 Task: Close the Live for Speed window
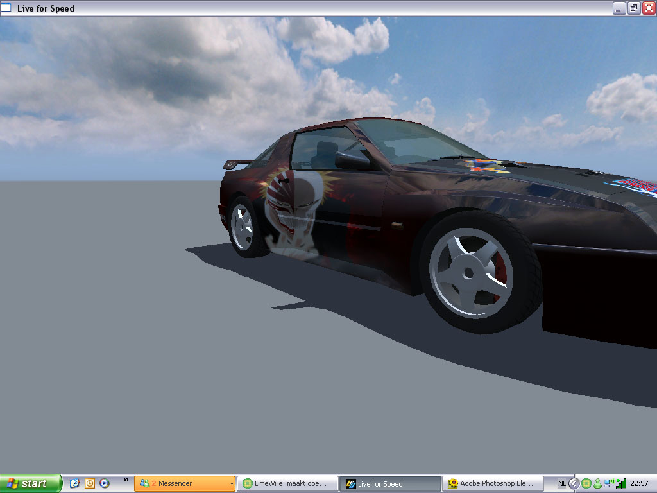pos(649,8)
